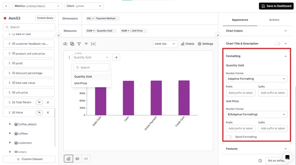Go back with the left arrow button
296x165 pixels.
[6, 6]
